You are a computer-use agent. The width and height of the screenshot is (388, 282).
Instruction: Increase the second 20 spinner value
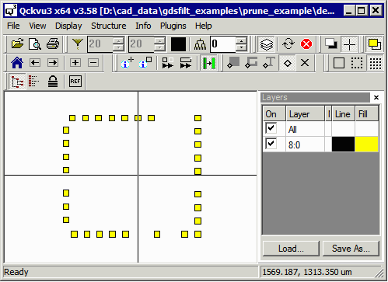pos(159,40)
